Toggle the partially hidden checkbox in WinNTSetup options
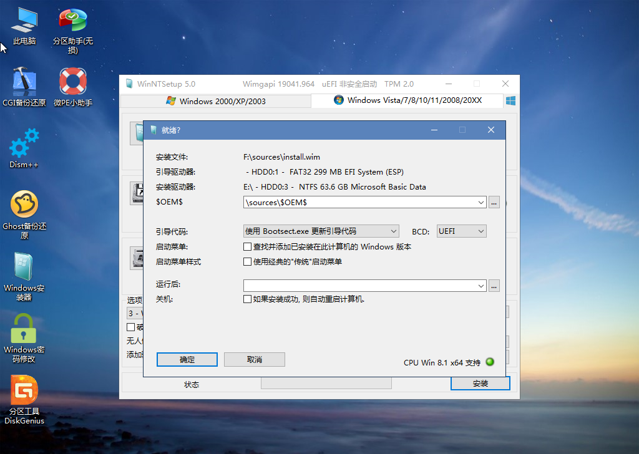 (x=131, y=327)
